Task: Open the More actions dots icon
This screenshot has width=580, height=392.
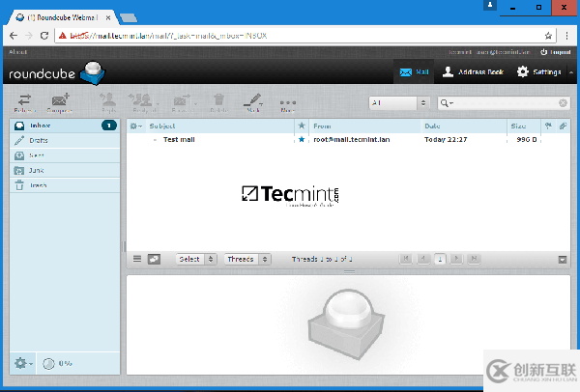Action: pyautogui.click(x=288, y=104)
